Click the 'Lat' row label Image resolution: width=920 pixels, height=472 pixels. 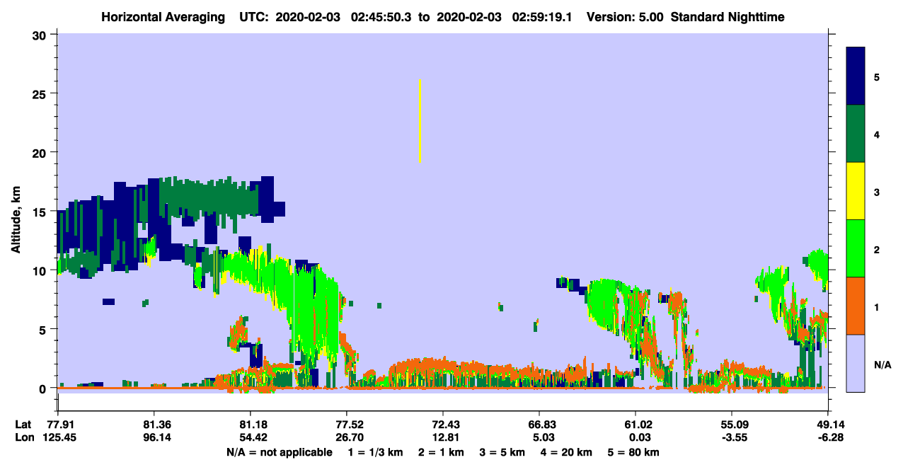(24, 425)
